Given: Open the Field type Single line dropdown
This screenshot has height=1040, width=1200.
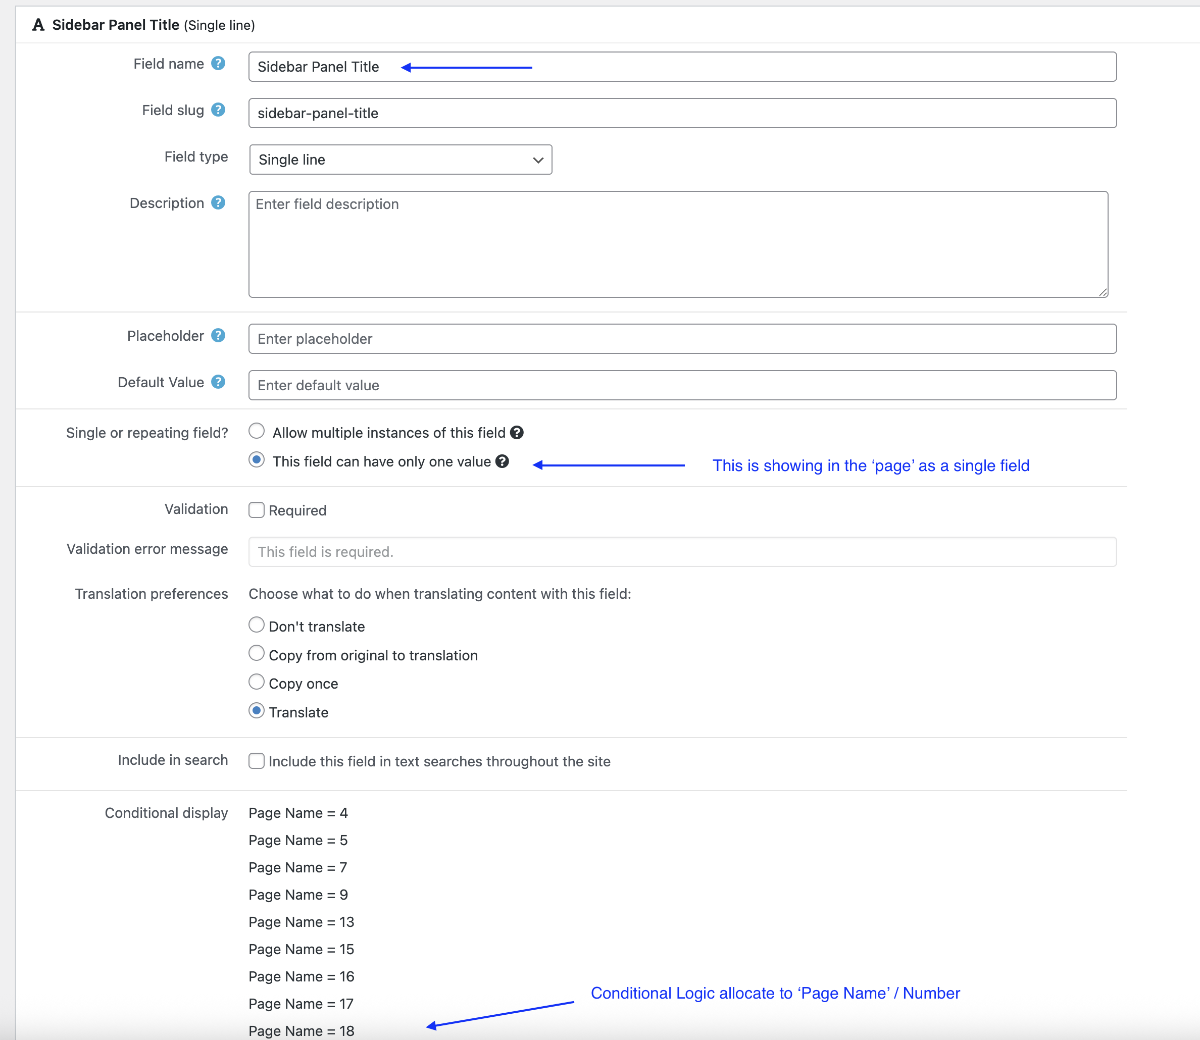Looking at the screenshot, I should 401,160.
